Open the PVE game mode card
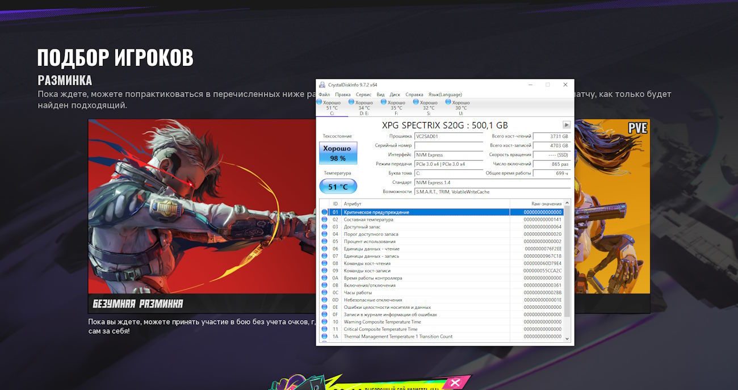The width and height of the screenshot is (738, 390). 612,216
